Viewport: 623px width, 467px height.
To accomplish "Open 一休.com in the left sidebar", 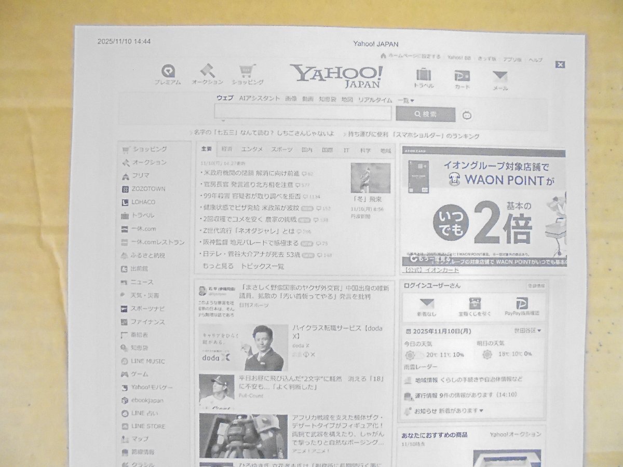I will (138, 229).
